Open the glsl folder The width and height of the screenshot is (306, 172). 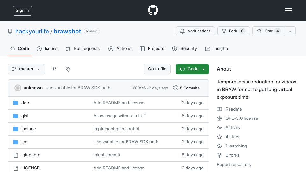(25, 116)
